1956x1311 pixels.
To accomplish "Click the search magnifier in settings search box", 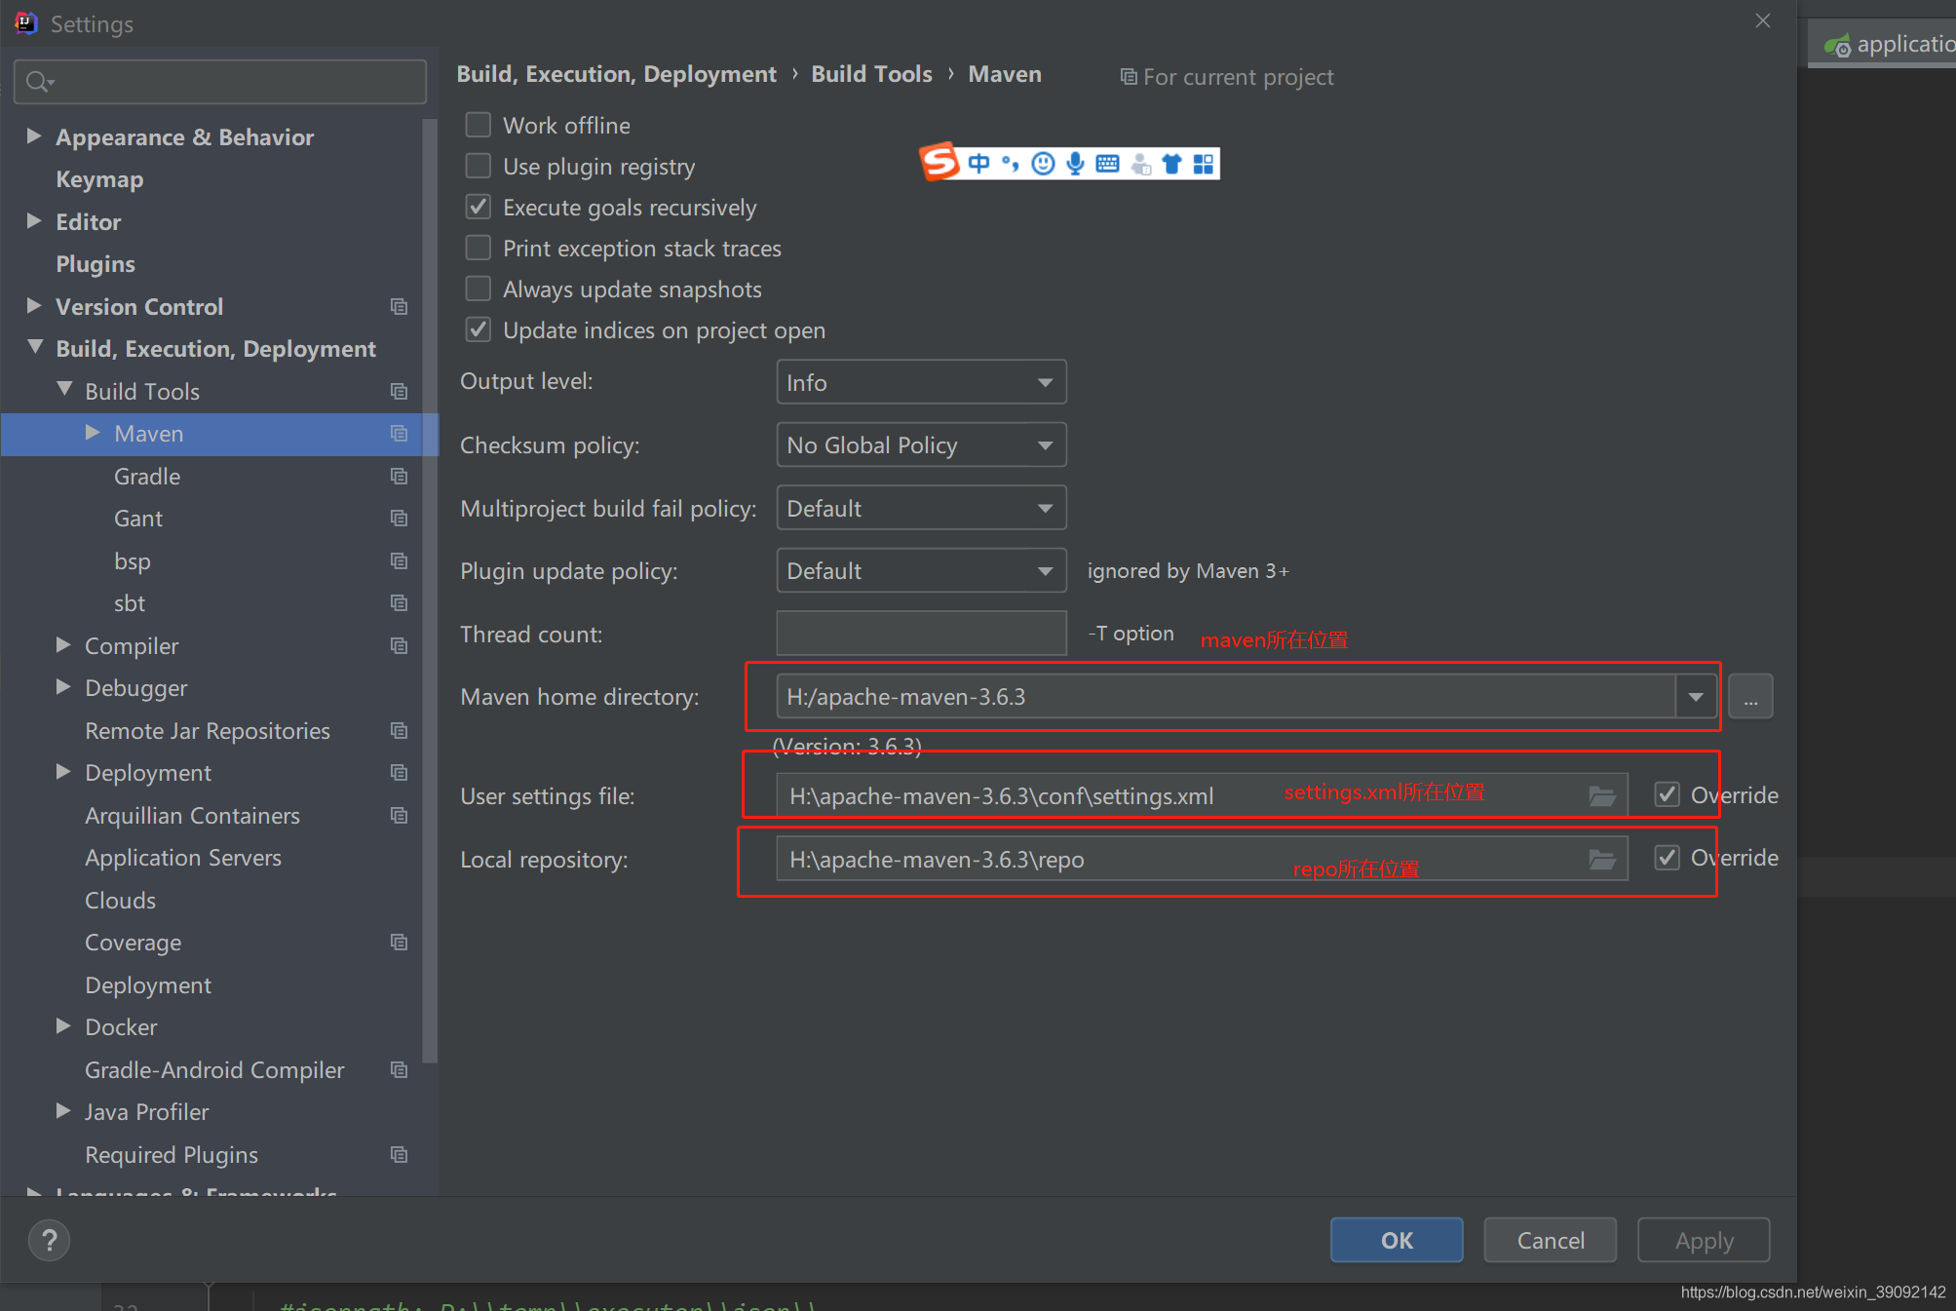I will point(38,81).
